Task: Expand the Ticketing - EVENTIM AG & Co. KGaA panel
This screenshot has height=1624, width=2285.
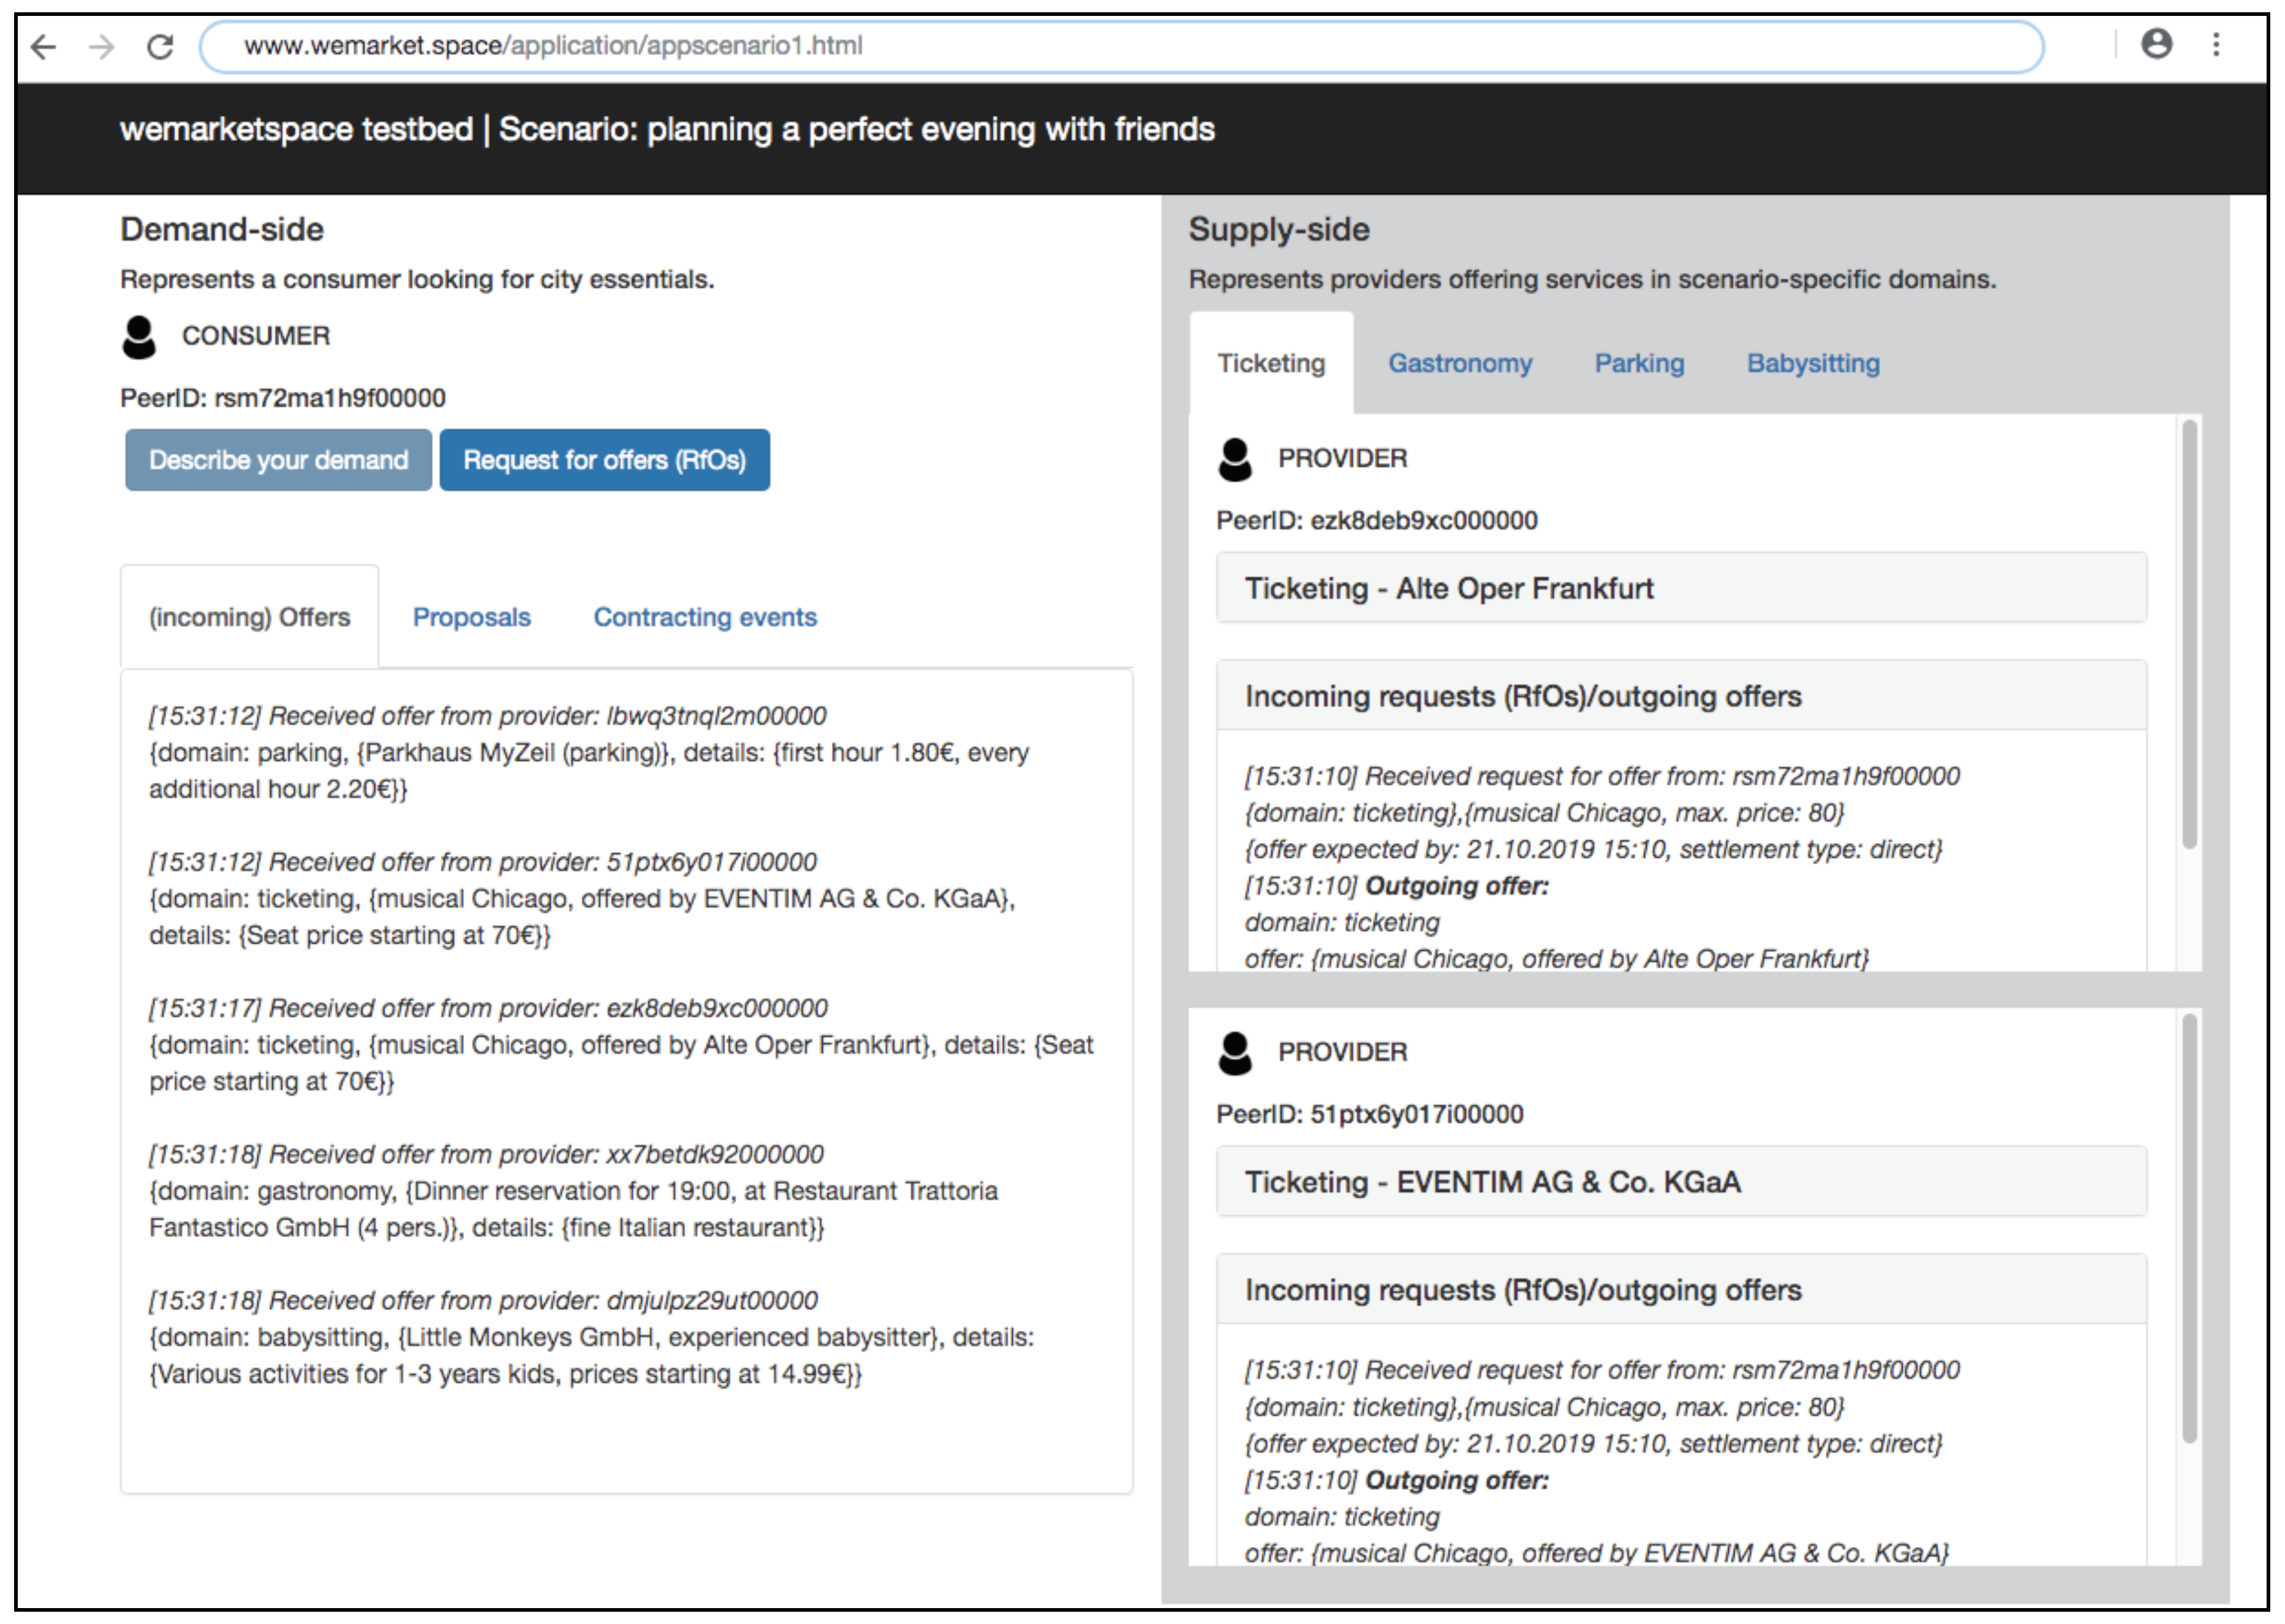Action: 1680,1182
